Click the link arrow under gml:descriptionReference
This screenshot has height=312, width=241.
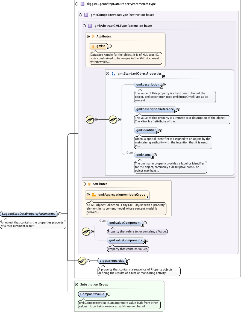click(176, 111)
